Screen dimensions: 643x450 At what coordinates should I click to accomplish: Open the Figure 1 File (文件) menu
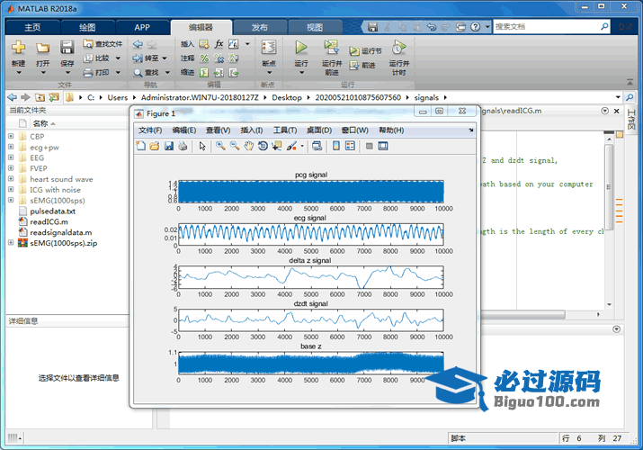[150, 130]
